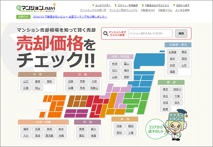213x147 pixels.
Task: Select 沖縄 in 九州・沖縄 panel
Action: click(x=61, y=136)
